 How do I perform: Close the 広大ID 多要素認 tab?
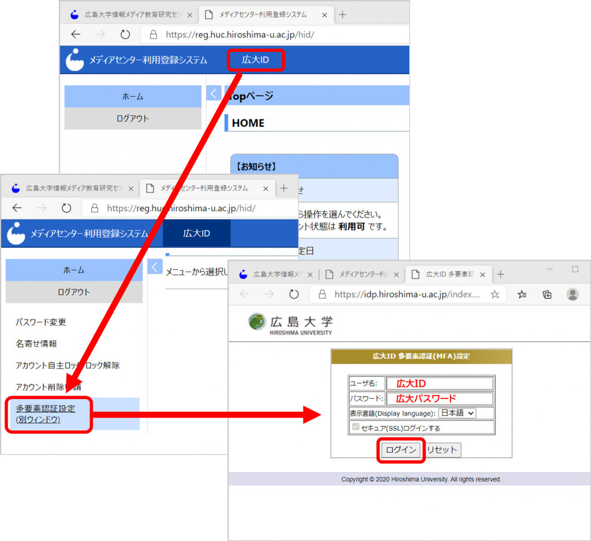[482, 275]
